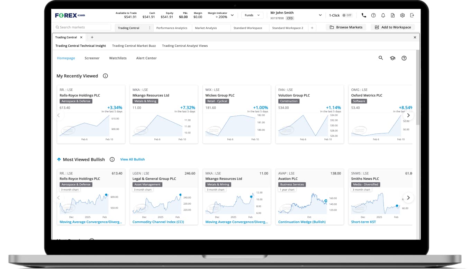Click info icon next to My Recently Viewed
Image resolution: width=470 pixels, height=269 pixels.
pos(106,76)
